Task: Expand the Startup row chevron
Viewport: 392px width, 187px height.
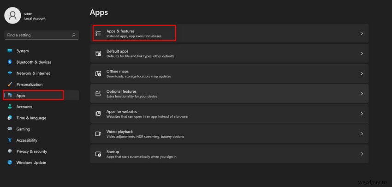Action: coord(362,154)
